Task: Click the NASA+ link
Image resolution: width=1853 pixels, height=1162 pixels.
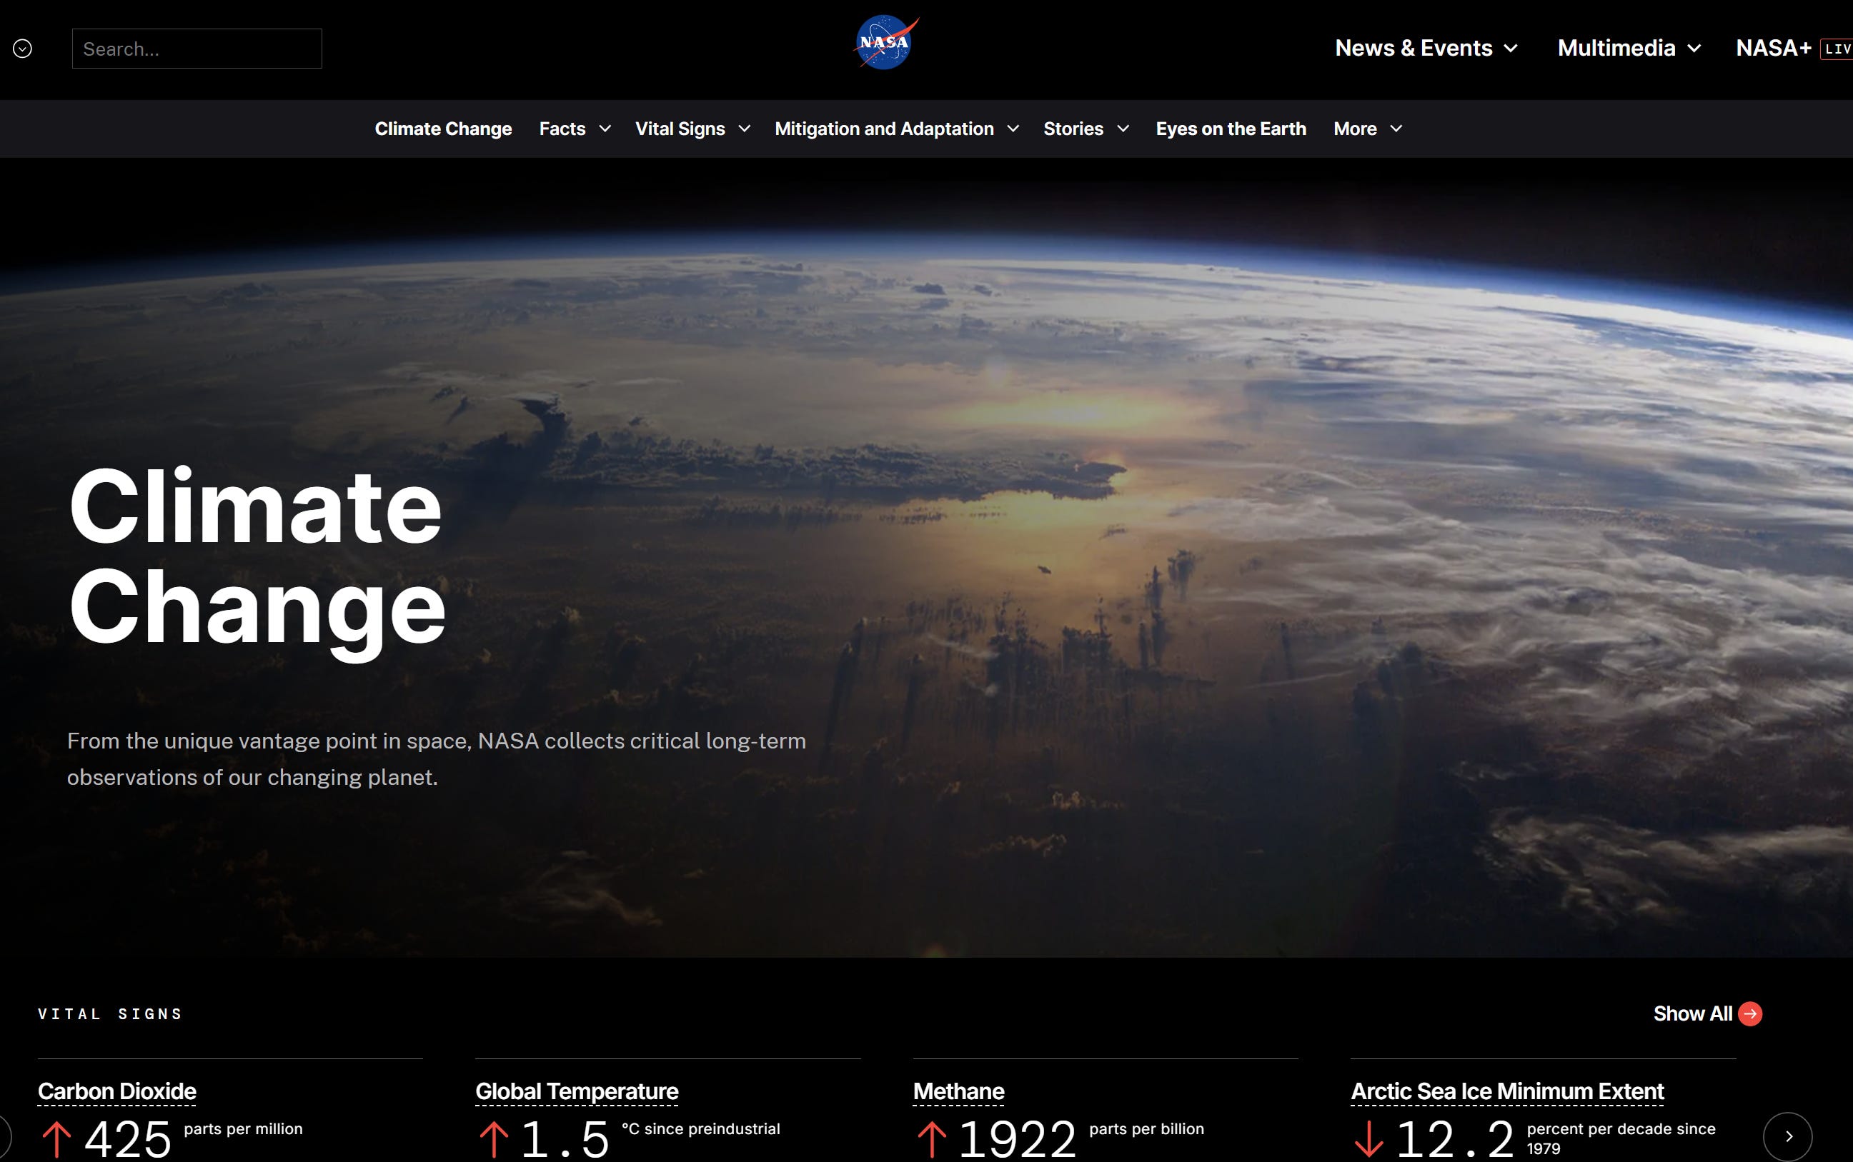Action: tap(1773, 49)
